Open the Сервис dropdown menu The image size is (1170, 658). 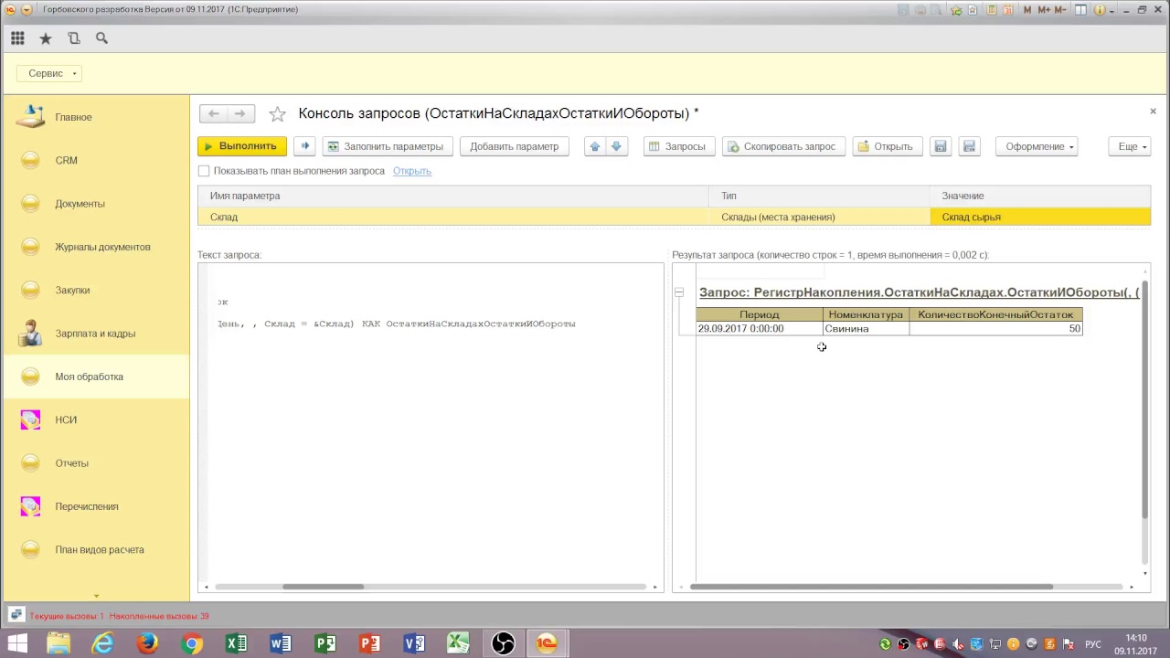(50, 73)
